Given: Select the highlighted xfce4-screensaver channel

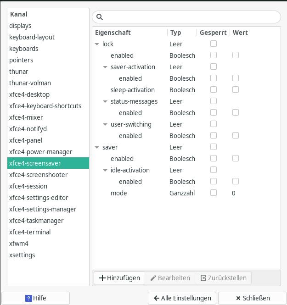Looking at the screenshot, I should click(48, 163).
